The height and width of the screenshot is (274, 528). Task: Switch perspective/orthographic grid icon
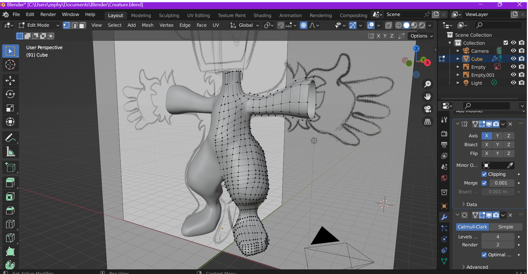(x=428, y=122)
